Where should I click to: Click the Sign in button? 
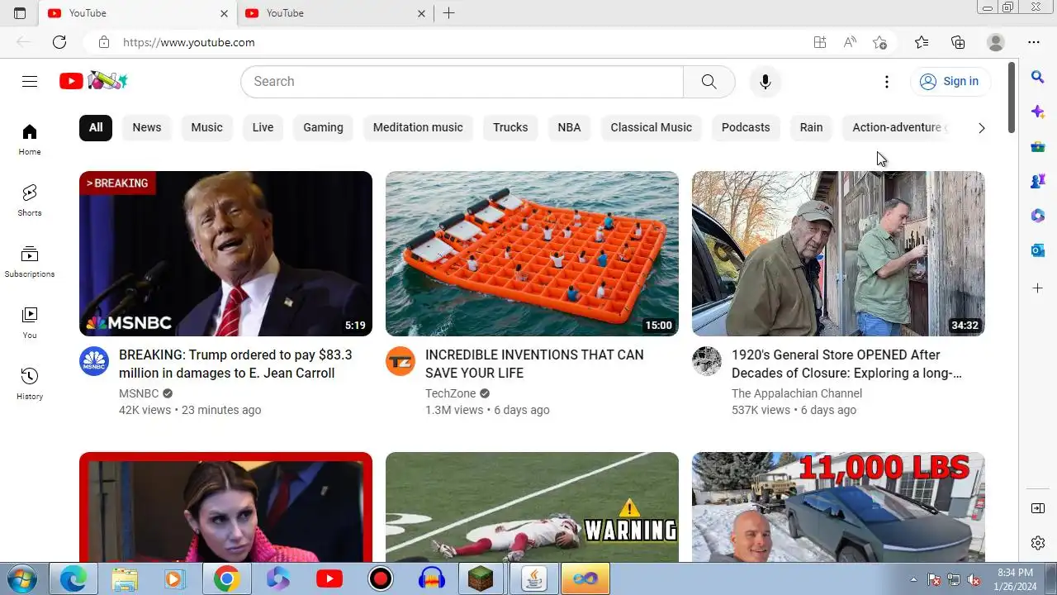[950, 81]
